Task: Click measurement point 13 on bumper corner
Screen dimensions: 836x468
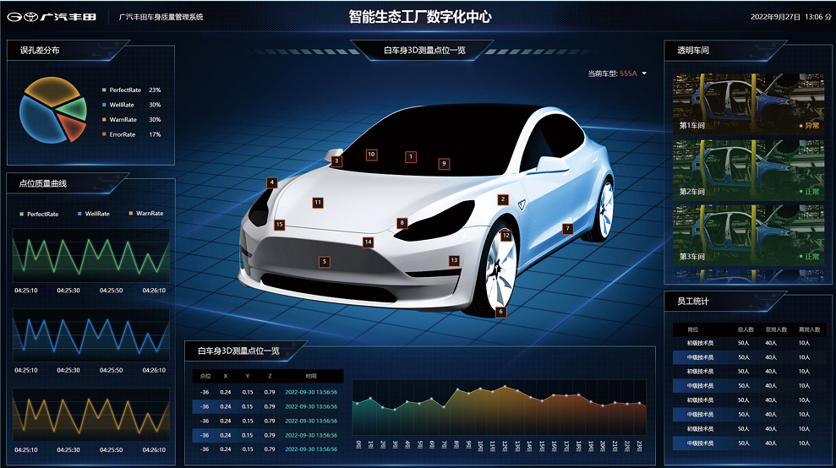Action: coord(454,260)
